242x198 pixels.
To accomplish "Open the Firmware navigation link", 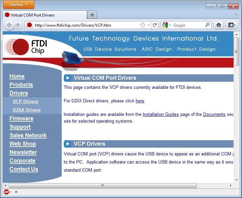I will [x=21, y=119].
